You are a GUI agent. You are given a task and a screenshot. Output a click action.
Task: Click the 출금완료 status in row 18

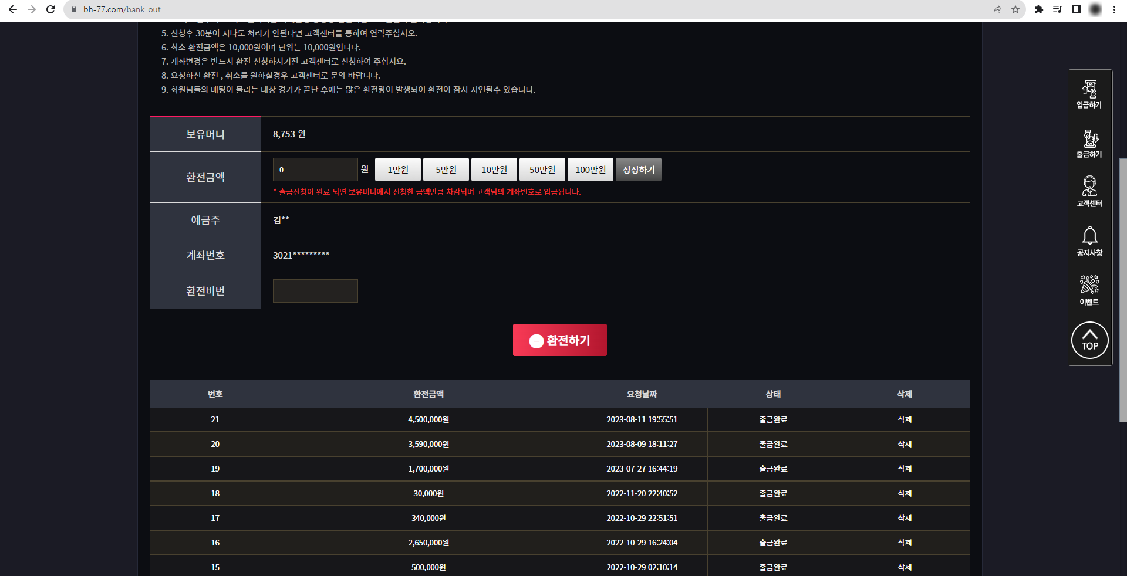click(x=773, y=493)
